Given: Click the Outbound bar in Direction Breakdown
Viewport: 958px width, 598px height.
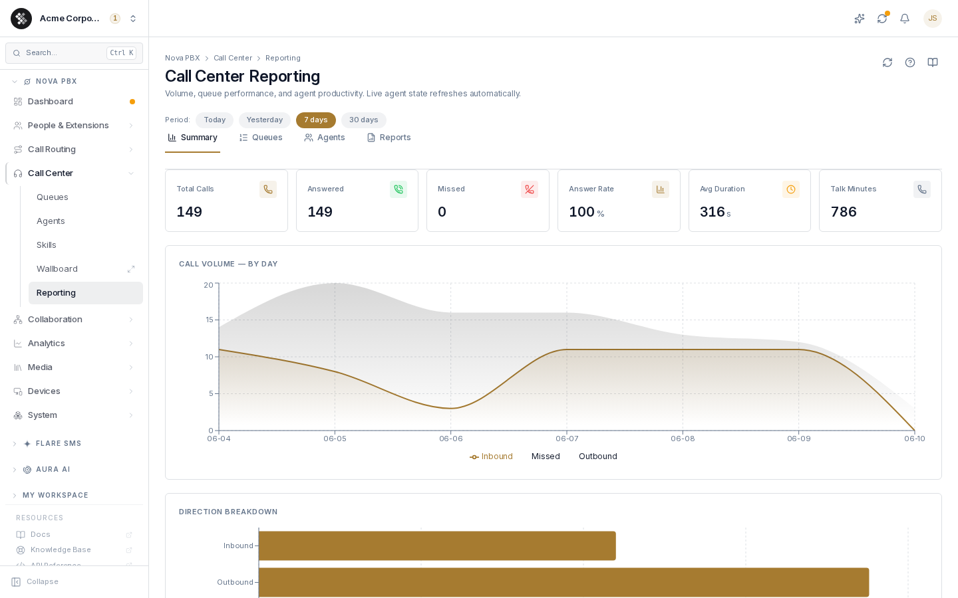Looking at the screenshot, I should click(x=564, y=582).
